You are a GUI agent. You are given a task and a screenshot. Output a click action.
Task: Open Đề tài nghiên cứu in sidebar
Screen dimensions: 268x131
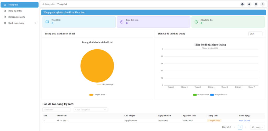[x=16, y=17]
